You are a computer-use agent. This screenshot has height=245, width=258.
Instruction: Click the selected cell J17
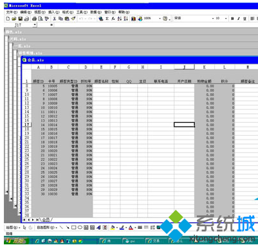184,125
